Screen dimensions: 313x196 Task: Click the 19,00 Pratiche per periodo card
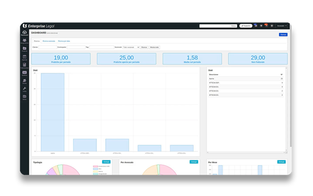(x=61, y=58)
